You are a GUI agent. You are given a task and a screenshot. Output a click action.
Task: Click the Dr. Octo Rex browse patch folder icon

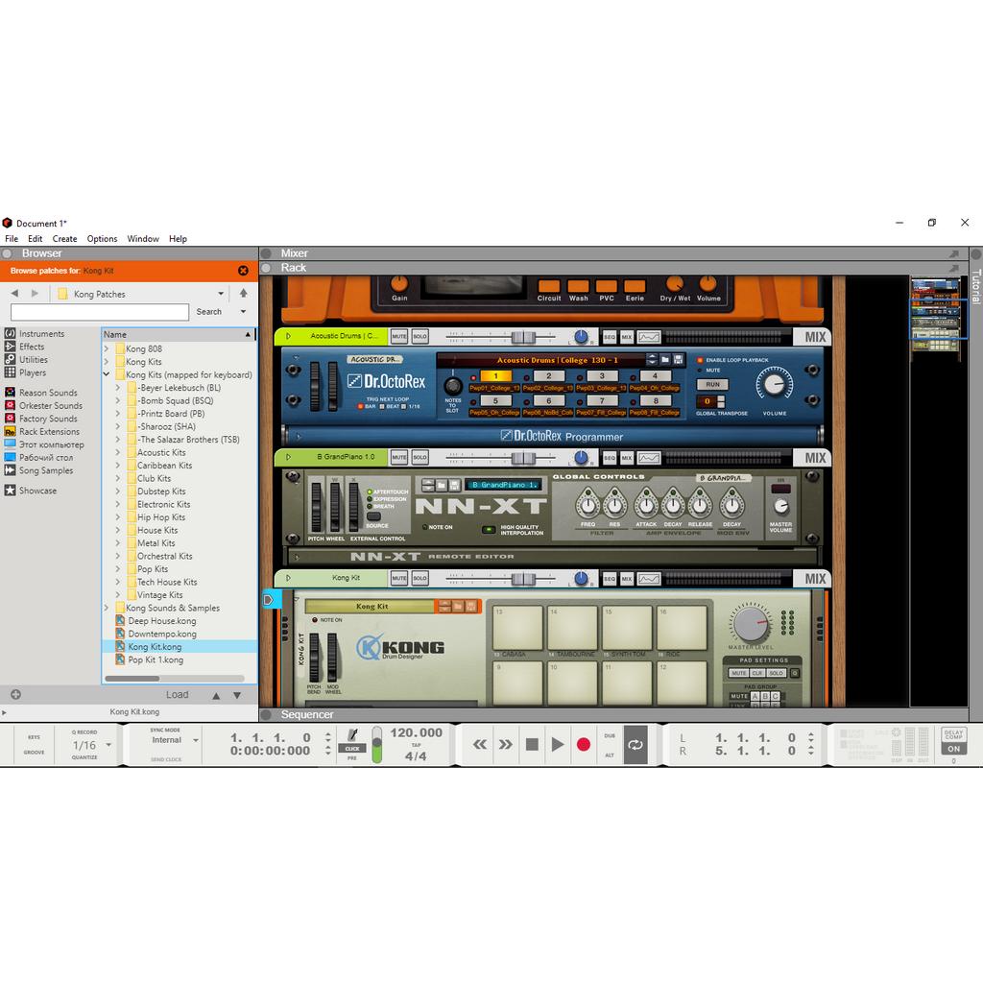pyautogui.click(x=665, y=359)
